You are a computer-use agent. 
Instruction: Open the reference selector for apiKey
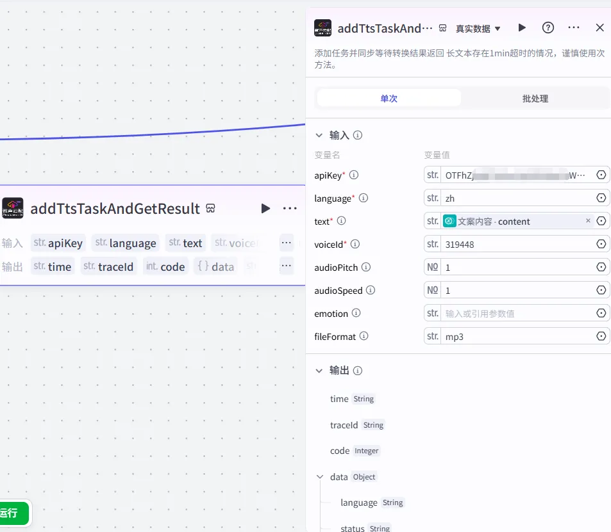(601, 175)
